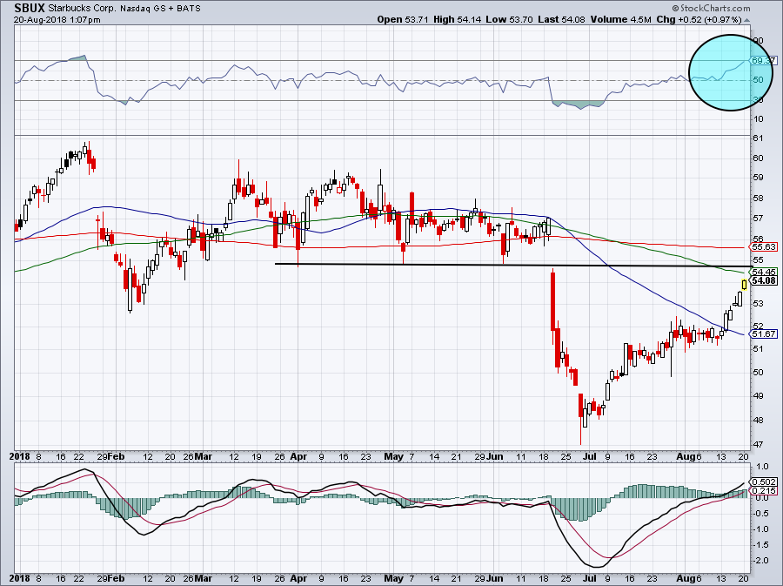The height and width of the screenshot is (586, 783).
Task: Click the yellow latest candlestick on the price chart
Action: coord(745,285)
